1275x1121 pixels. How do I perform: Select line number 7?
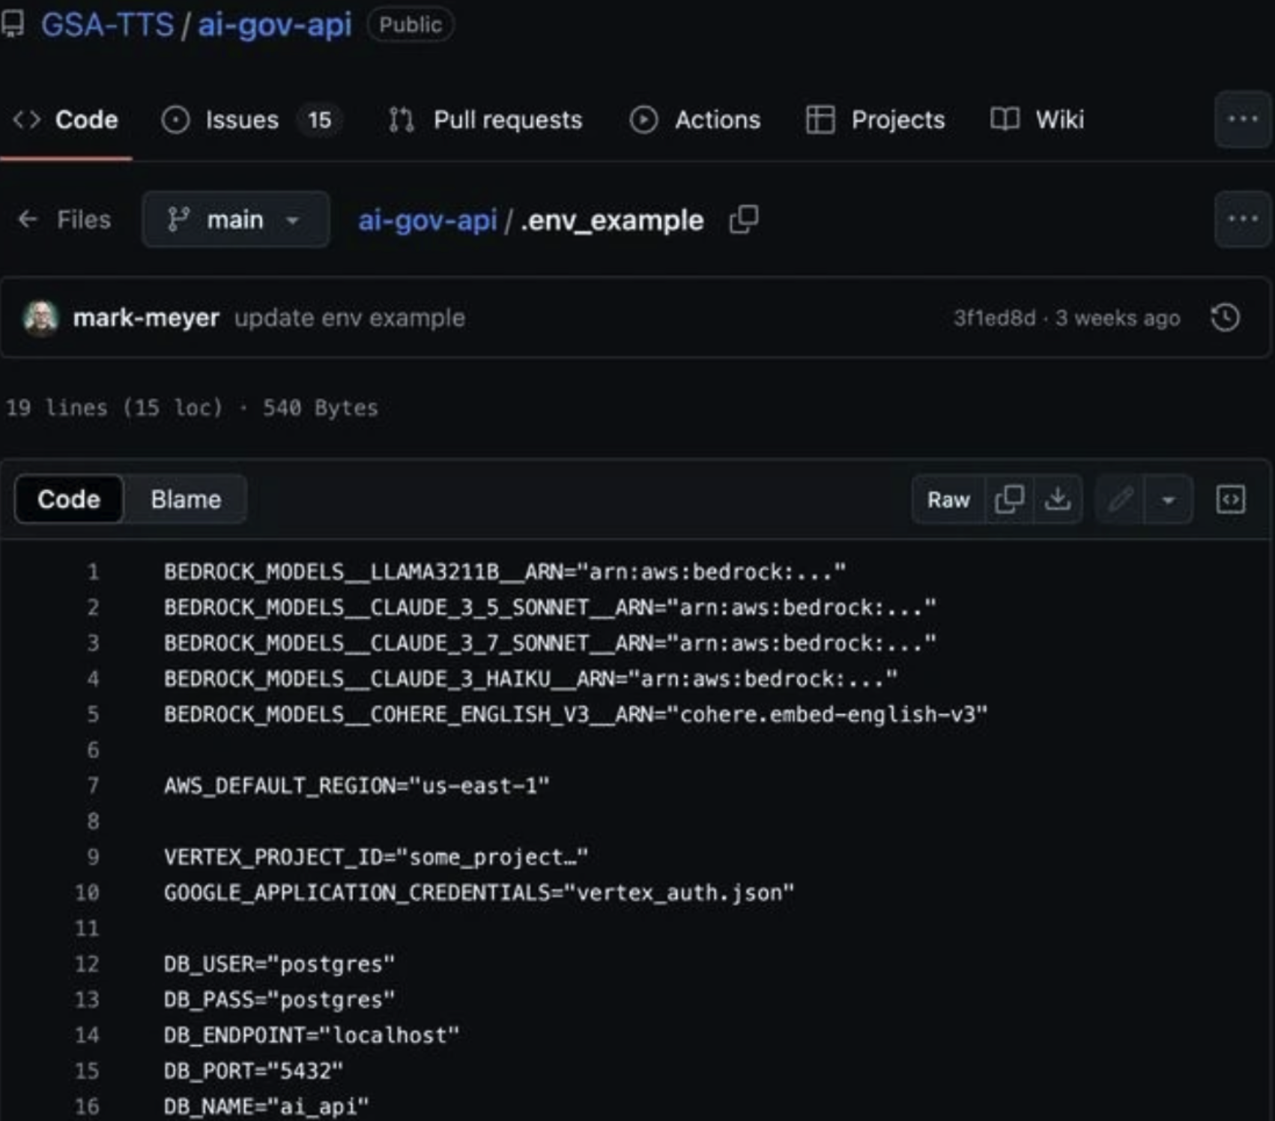tap(93, 786)
